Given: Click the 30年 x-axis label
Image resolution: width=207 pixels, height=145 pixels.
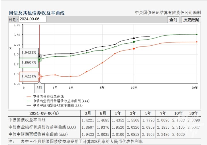Looking at the screenshot, I should pyautogui.click(x=195, y=88).
